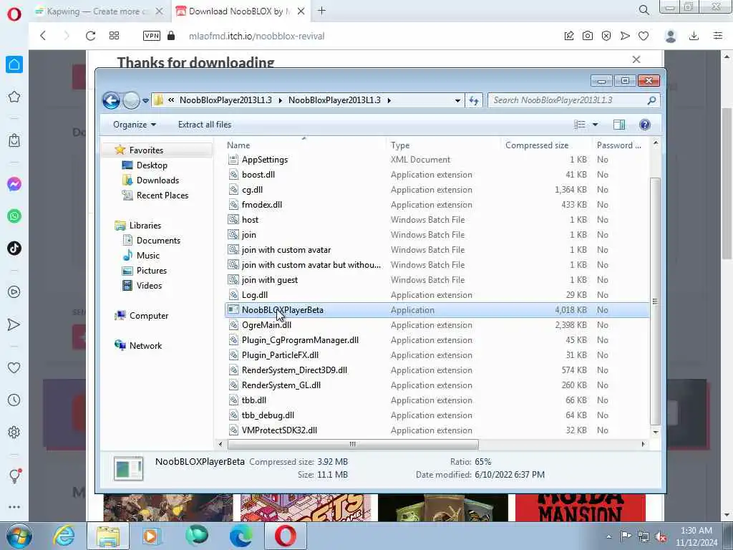Open bookmarks star in Opera sidebar
This screenshot has height=550, width=733.
(x=14, y=97)
